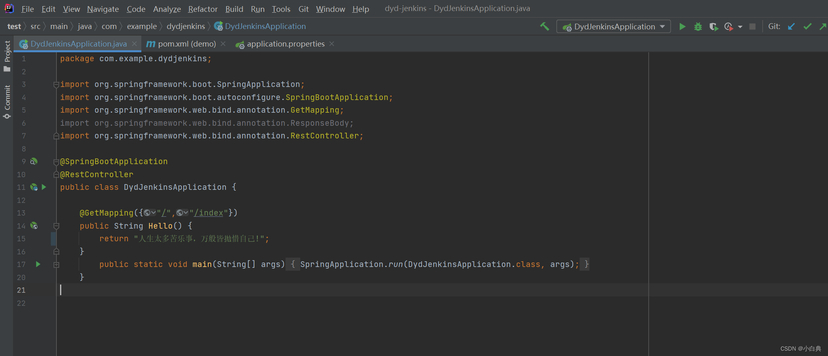Open profiler dropdown arrow
The height and width of the screenshot is (356, 828).
tap(740, 27)
